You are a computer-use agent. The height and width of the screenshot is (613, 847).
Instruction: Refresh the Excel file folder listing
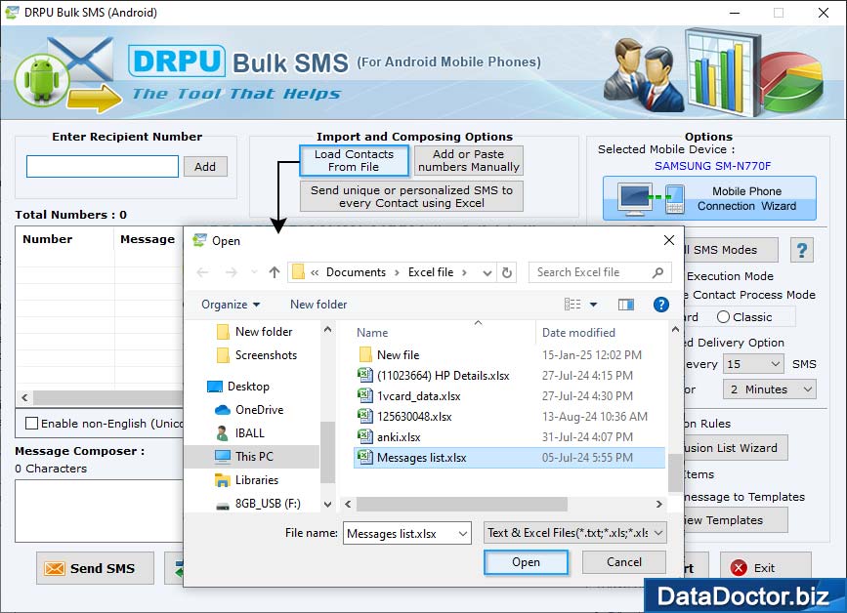pos(507,272)
